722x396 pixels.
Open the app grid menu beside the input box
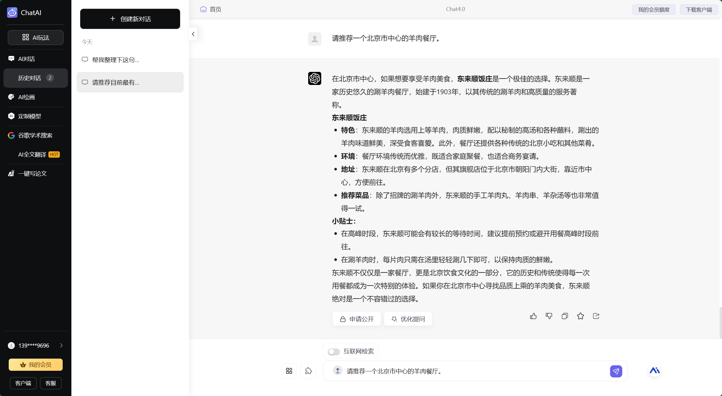click(x=289, y=371)
